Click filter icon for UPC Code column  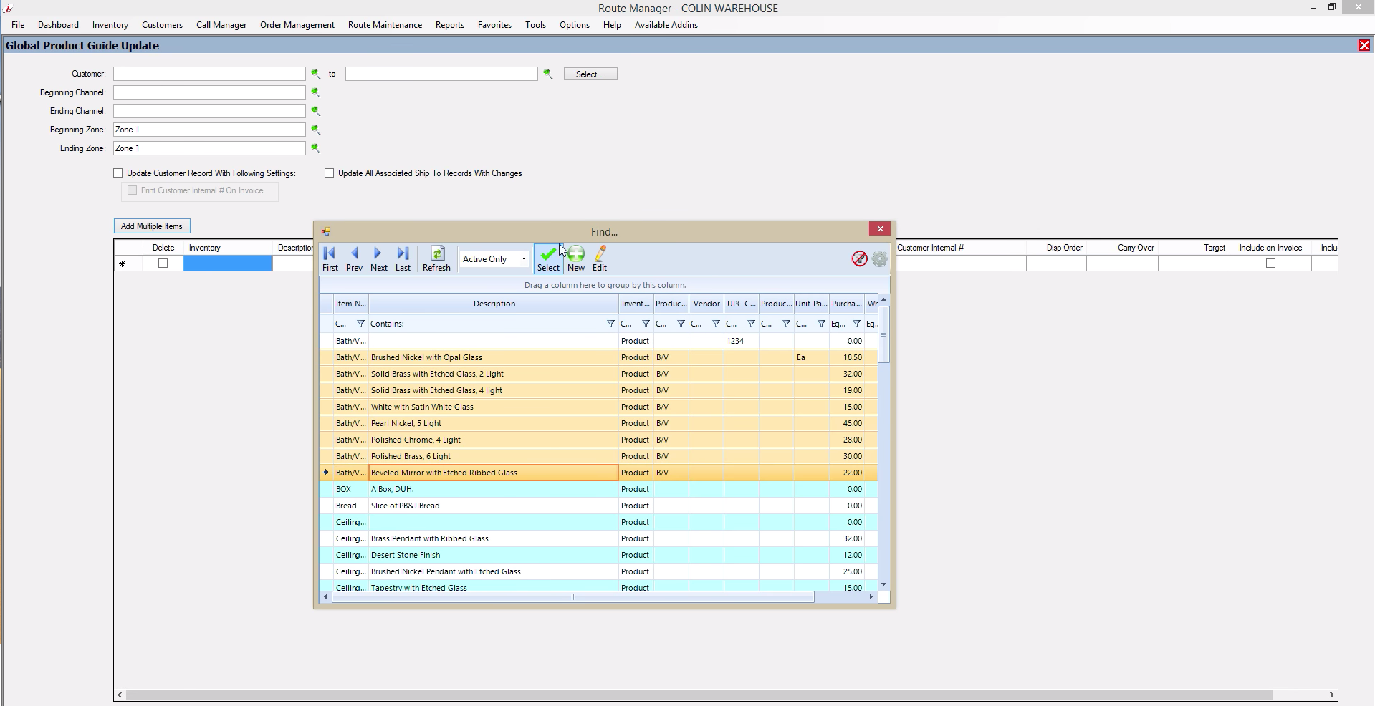(751, 324)
